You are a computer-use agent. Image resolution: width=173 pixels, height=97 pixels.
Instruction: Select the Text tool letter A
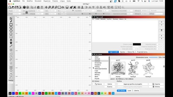pos(11,40)
